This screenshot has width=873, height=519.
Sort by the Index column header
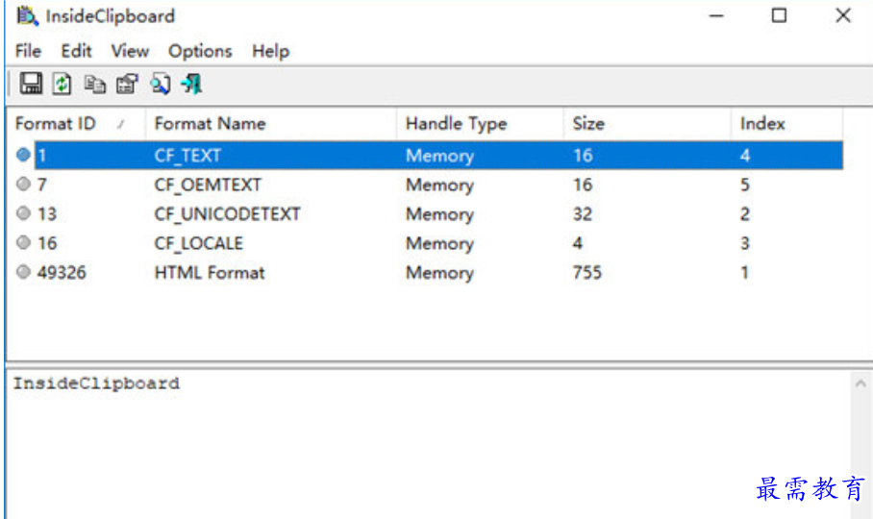click(787, 123)
